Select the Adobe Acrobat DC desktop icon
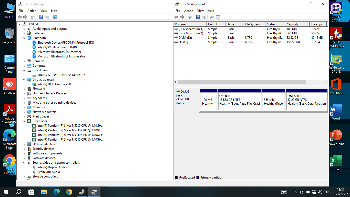The width and height of the screenshot is (350, 197). point(9,114)
